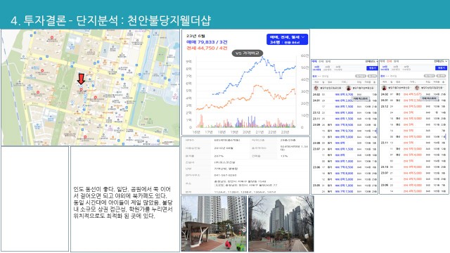The height and width of the screenshot is (253, 450).
Task: Click the playground photo thumbnail
Action: point(214,223)
